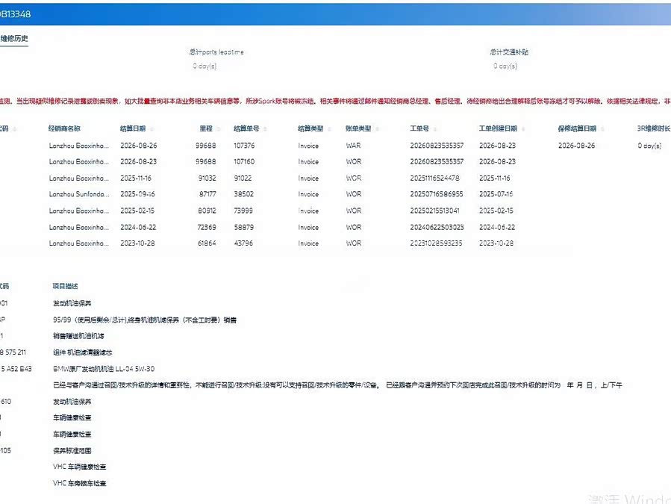Select the VHC 车辆健康检查 item

[80, 467]
